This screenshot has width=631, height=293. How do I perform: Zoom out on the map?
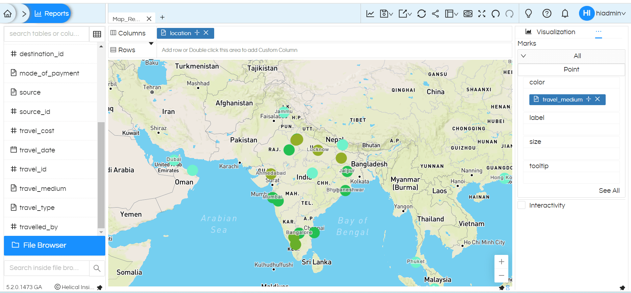tap(501, 276)
